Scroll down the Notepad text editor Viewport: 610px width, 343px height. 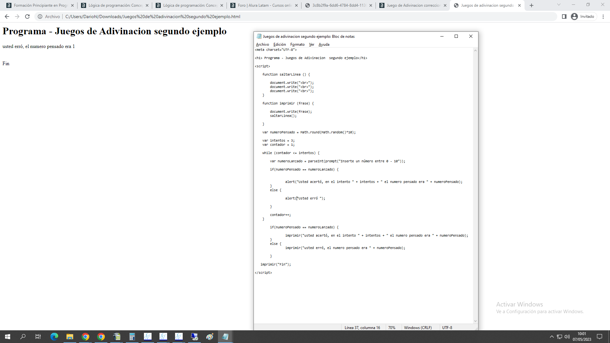(x=475, y=320)
